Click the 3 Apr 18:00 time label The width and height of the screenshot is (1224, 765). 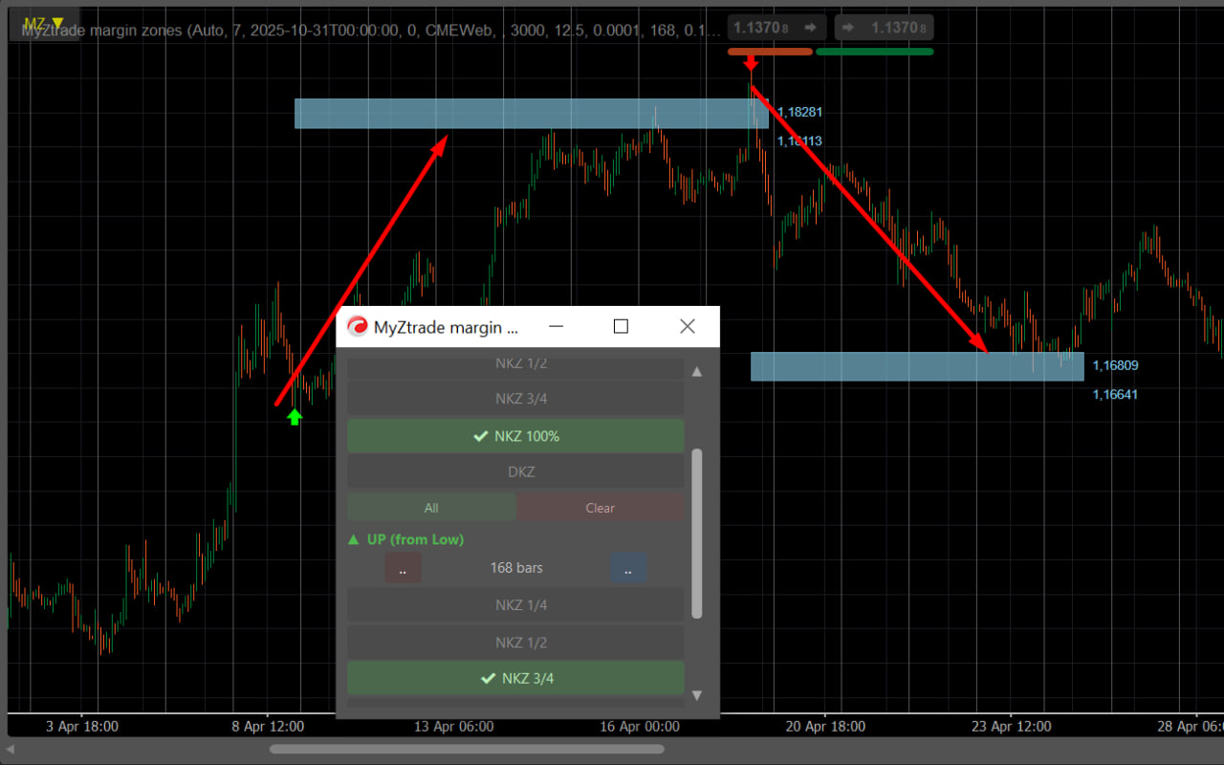82,727
